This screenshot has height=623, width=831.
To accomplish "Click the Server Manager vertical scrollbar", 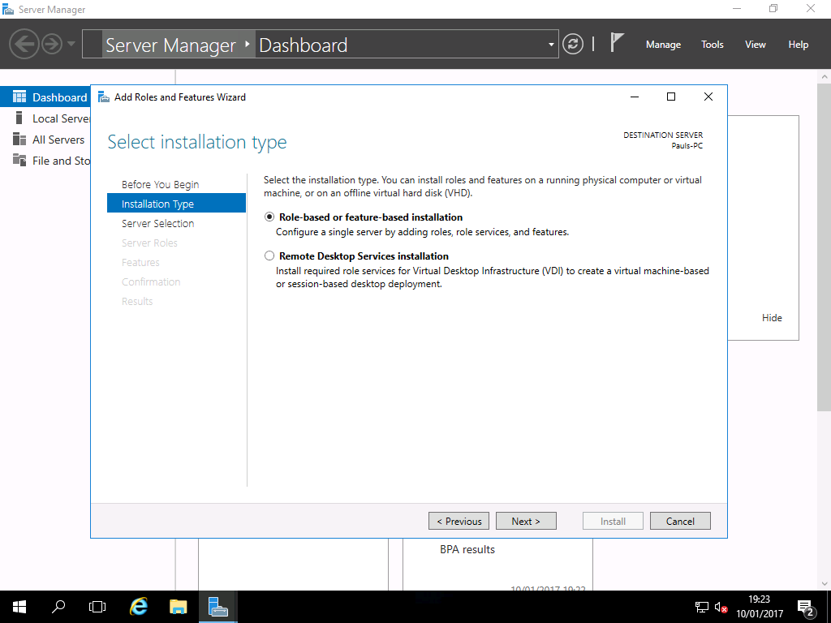I will pos(825,247).
